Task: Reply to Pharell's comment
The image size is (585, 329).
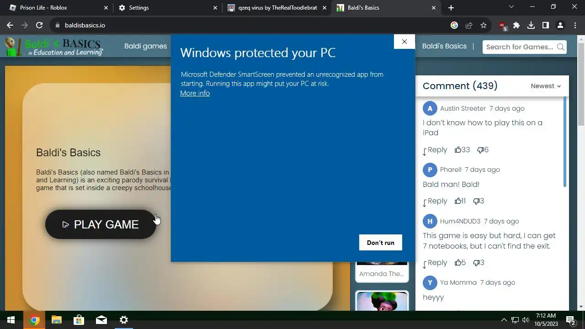Action: tap(435, 201)
